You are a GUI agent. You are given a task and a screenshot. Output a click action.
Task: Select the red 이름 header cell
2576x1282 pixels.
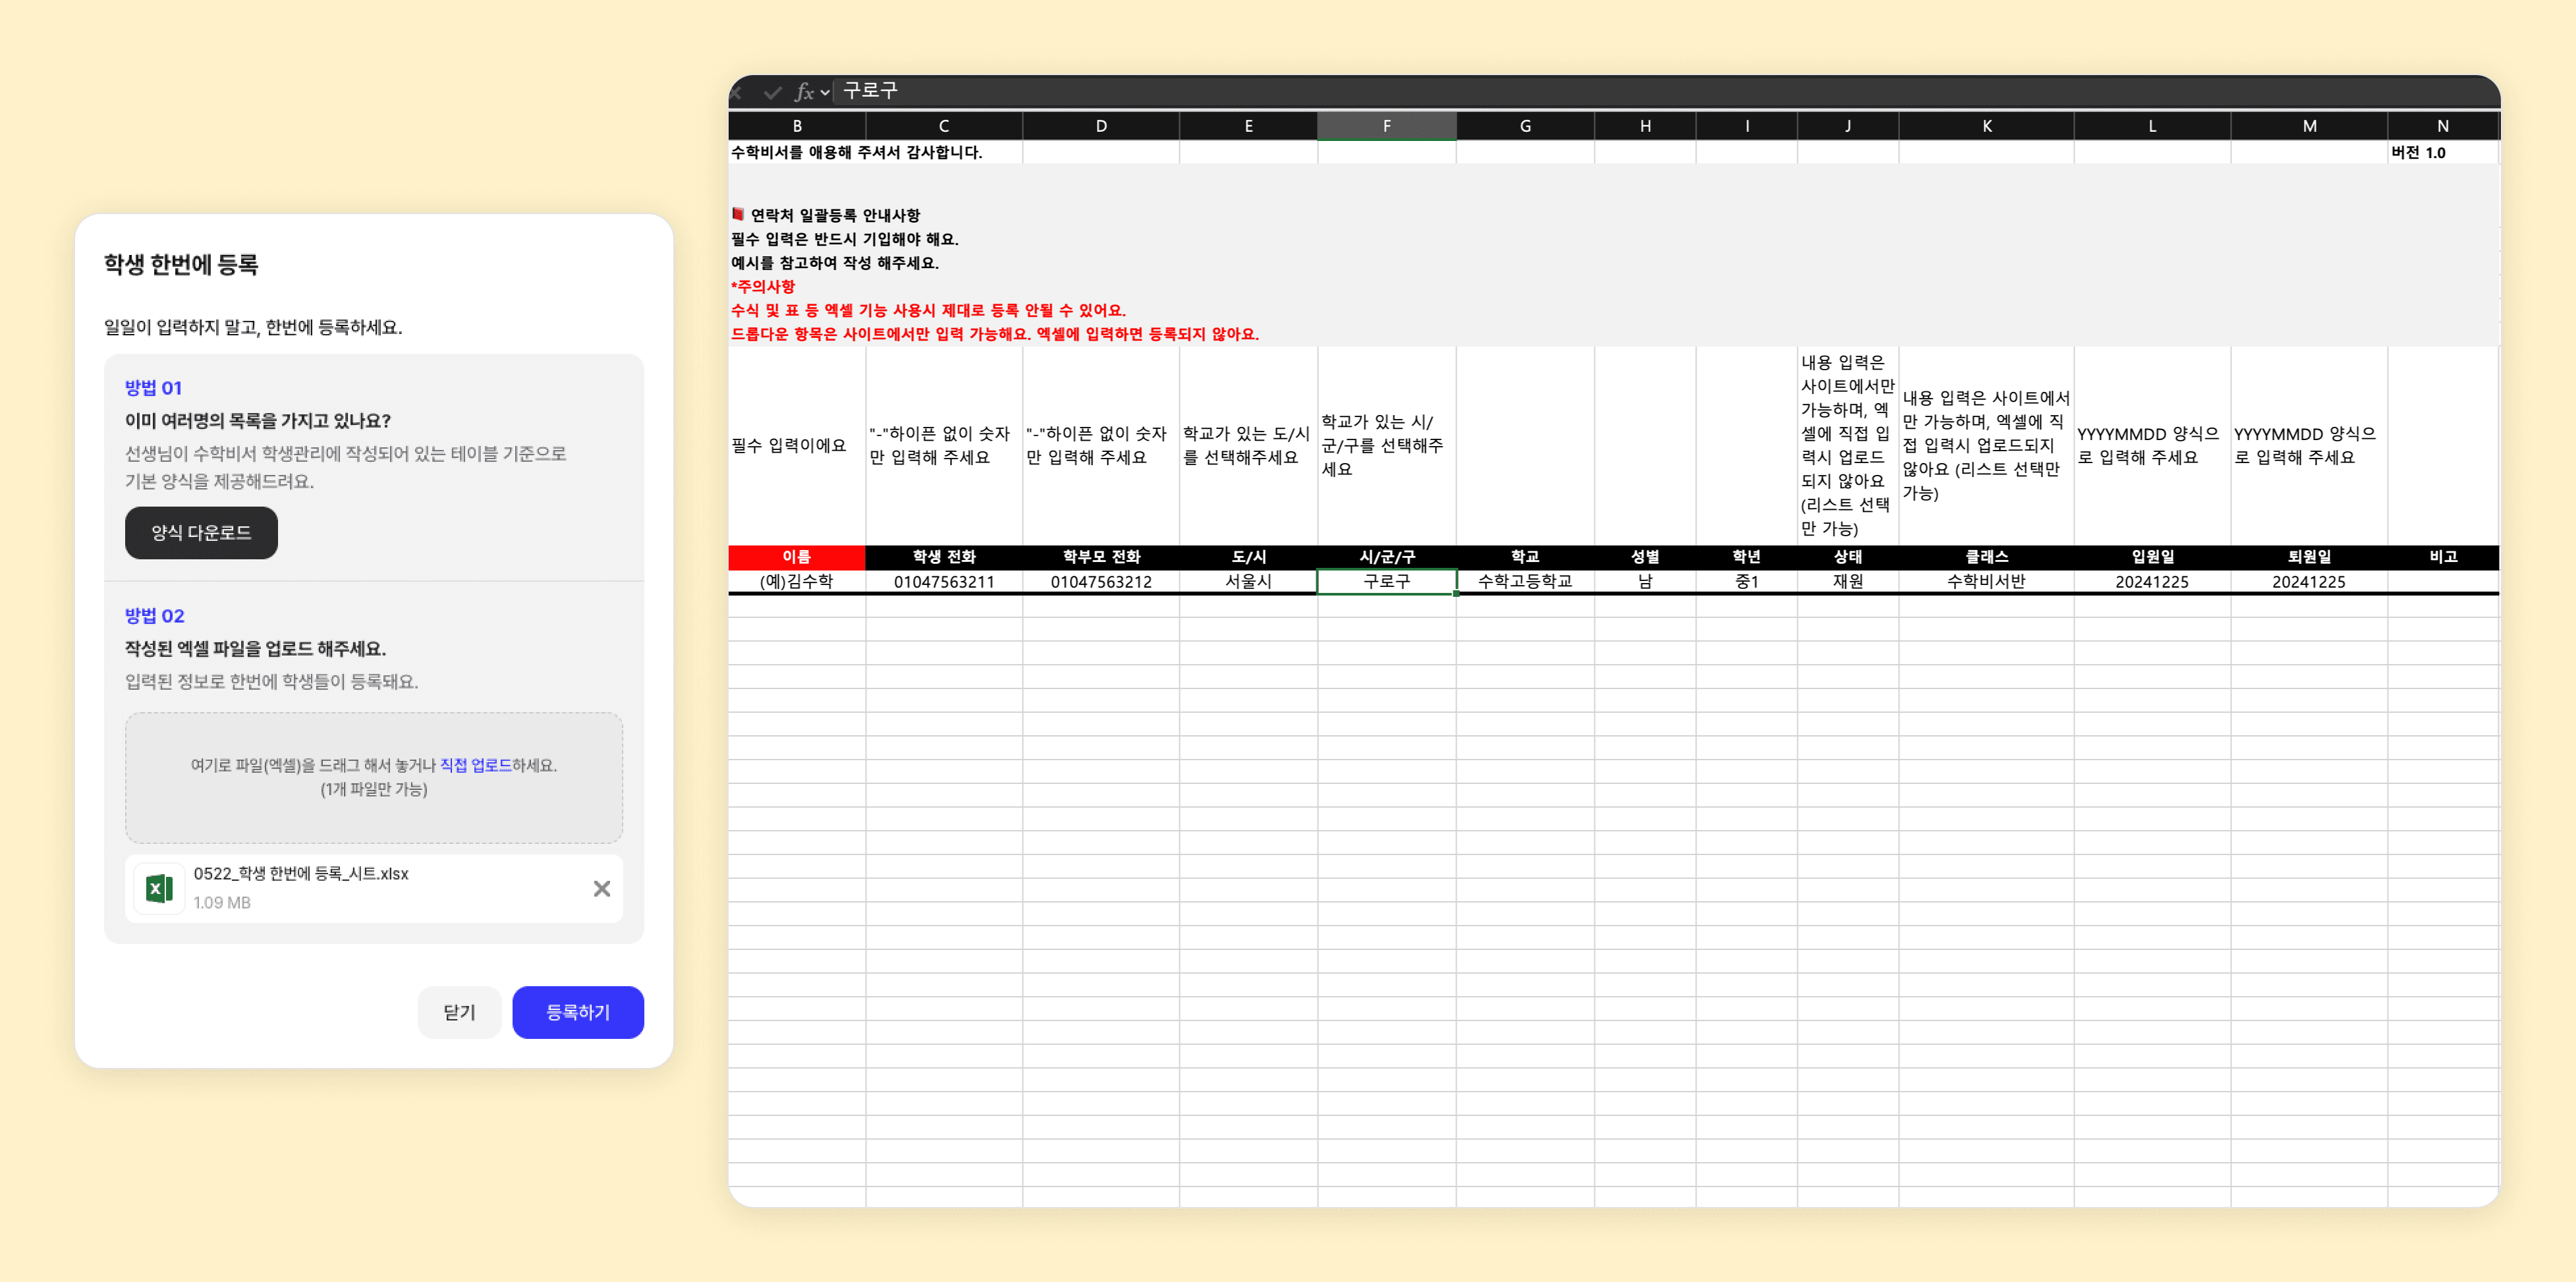[x=796, y=556]
